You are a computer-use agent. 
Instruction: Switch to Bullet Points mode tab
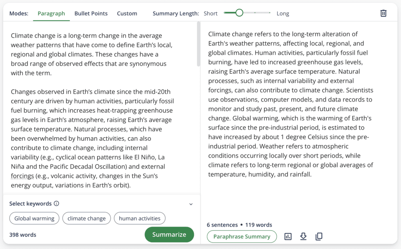(x=91, y=13)
